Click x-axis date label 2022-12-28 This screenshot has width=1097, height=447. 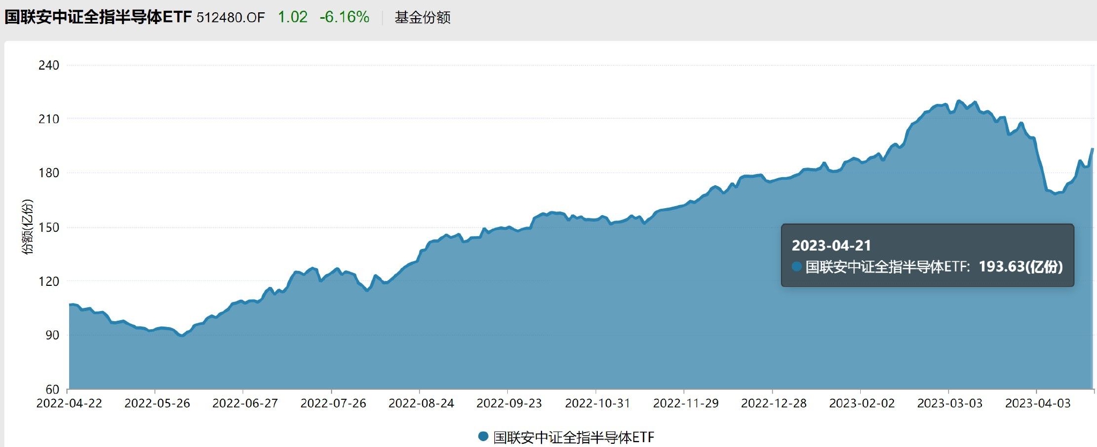click(773, 404)
